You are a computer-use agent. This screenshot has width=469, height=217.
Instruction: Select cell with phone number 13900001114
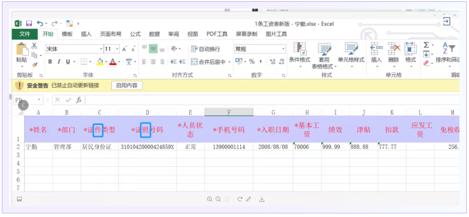229,147
